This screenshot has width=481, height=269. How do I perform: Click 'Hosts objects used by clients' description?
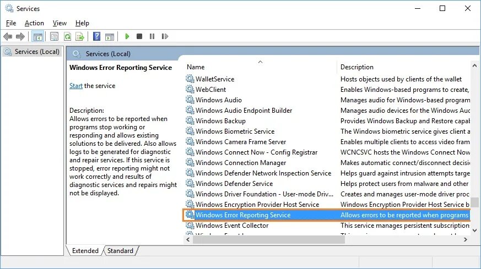[401, 79]
